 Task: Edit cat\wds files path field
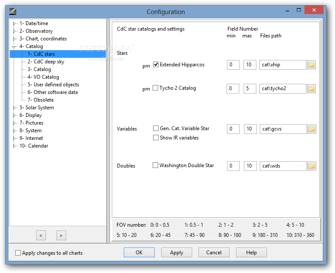(x=283, y=166)
